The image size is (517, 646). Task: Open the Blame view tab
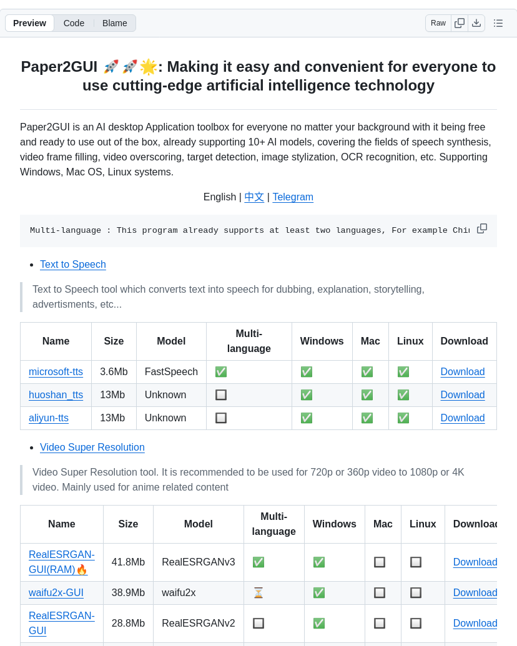pyautogui.click(x=115, y=23)
